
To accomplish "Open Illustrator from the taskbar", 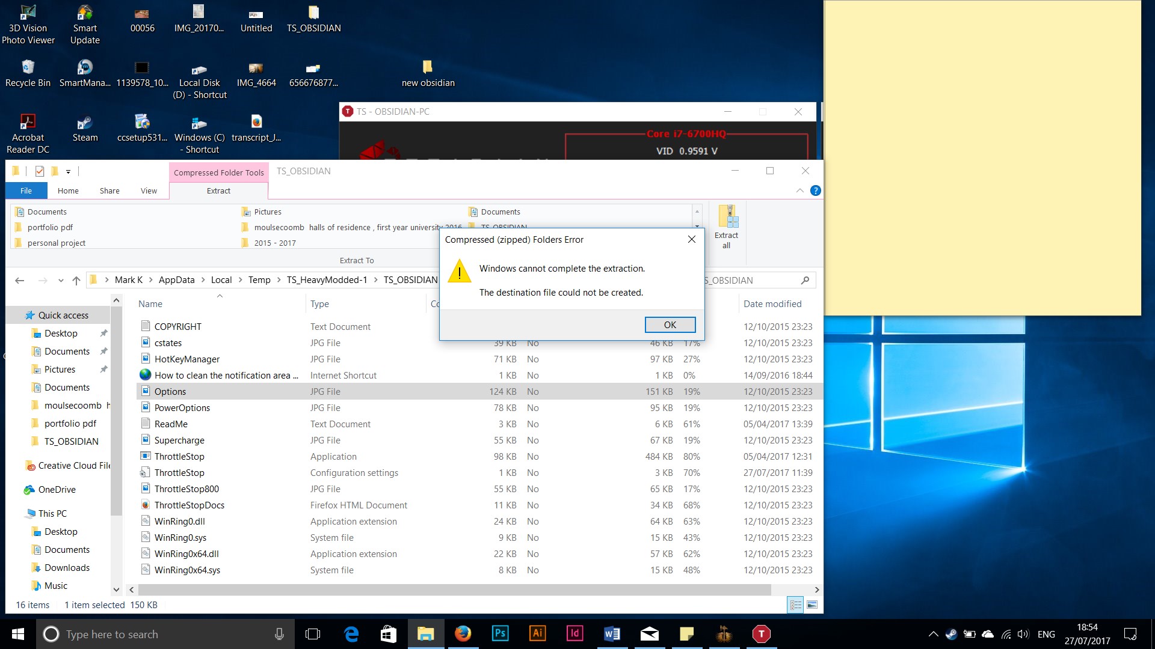I will pos(537,634).
